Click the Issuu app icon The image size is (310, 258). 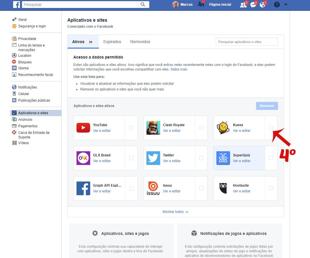coord(153,188)
